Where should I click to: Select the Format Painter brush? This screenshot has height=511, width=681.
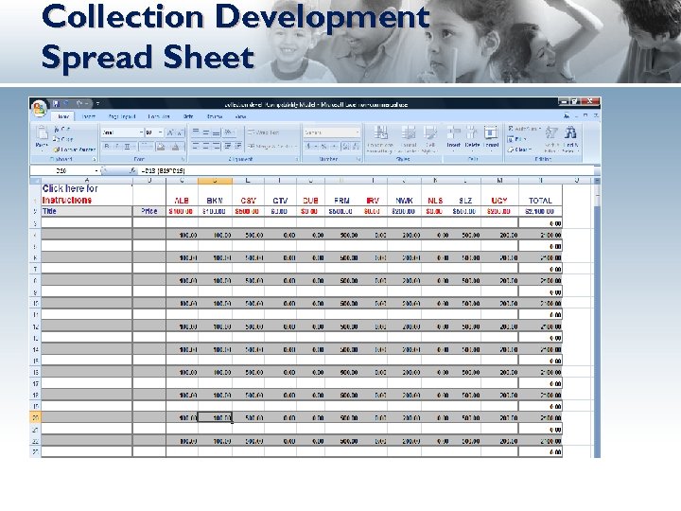(56, 150)
